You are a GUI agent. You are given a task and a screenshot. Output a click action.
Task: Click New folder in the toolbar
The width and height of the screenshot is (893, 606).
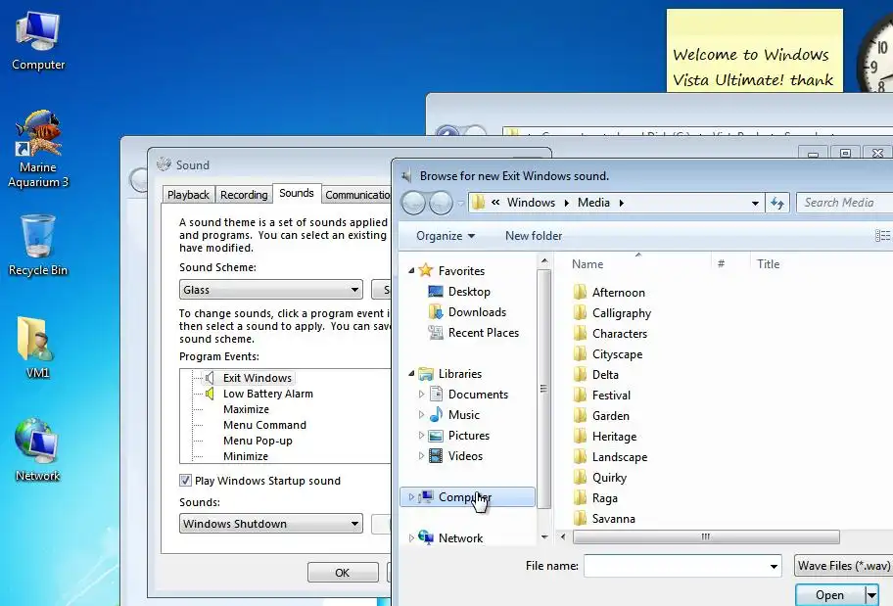[x=534, y=236]
